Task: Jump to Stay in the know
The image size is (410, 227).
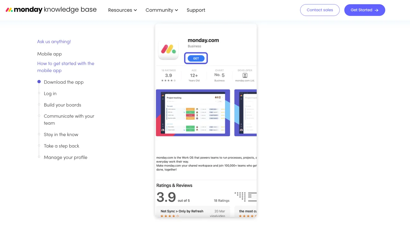Action: tap(61, 134)
